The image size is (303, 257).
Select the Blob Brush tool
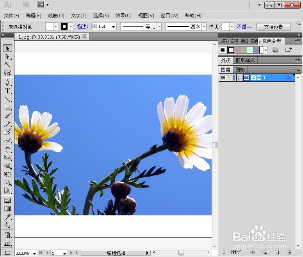[7, 132]
